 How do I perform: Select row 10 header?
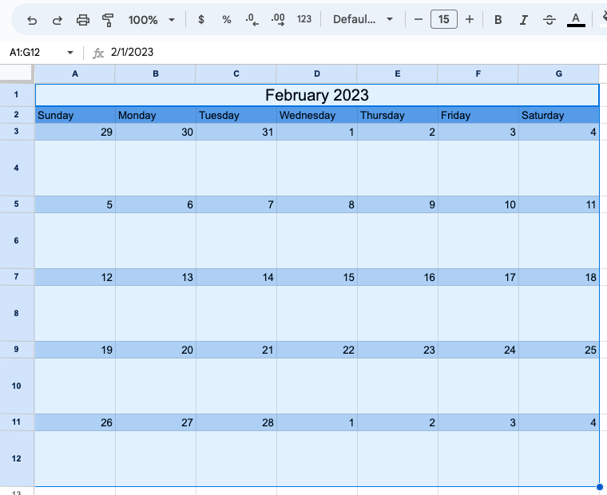pyautogui.click(x=16, y=386)
